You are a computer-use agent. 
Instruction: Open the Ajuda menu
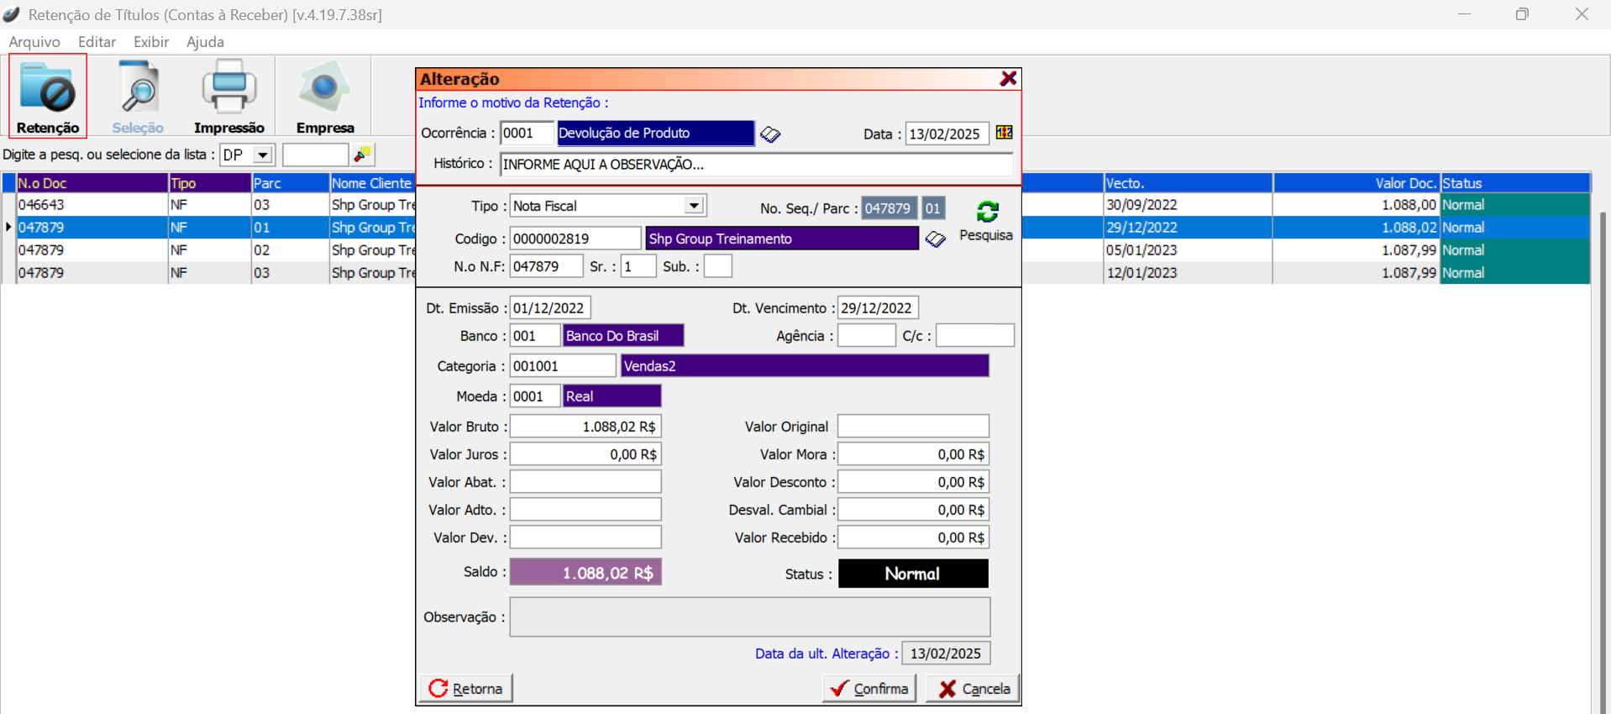point(205,42)
